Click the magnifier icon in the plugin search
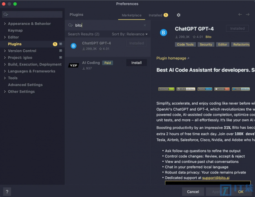The height and width of the screenshot is (197, 255). (x=70, y=25)
